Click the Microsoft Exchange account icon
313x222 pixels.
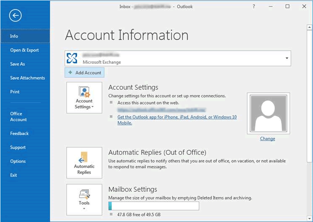(72, 58)
